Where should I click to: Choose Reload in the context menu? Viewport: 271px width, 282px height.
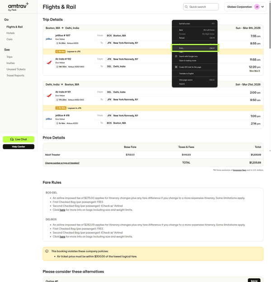pos(182,38)
